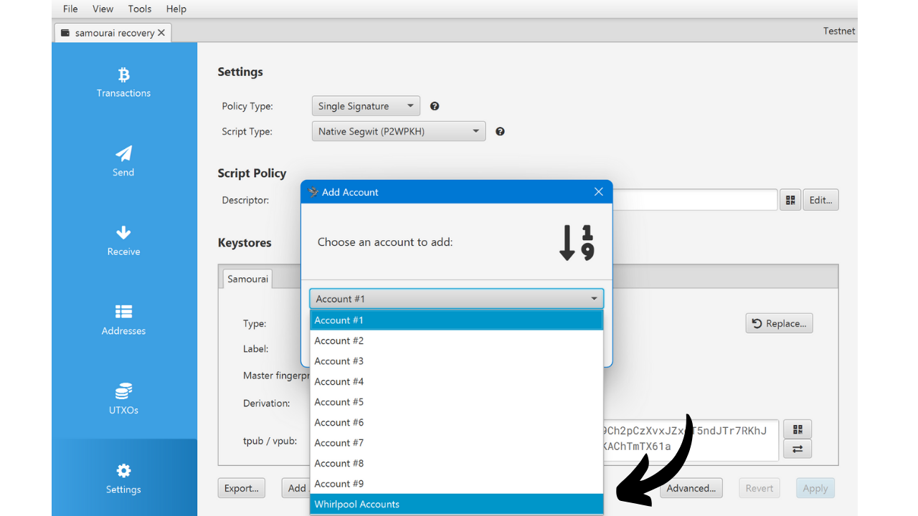Screen dimensions: 918x516
Task: Choose Account #1 from the list
Action: pyautogui.click(x=457, y=320)
